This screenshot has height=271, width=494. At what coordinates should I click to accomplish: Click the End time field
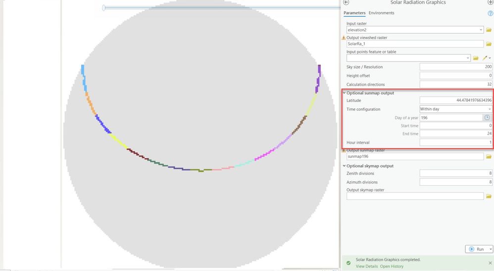[456, 134]
